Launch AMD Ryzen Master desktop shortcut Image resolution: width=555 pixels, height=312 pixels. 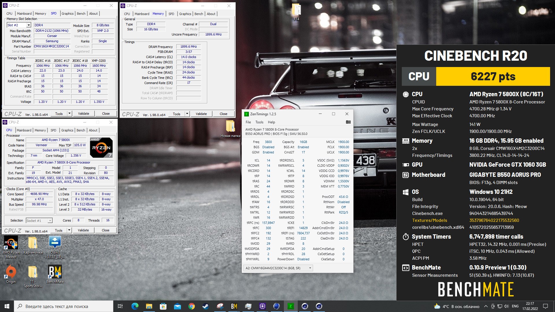[x=11, y=247]
